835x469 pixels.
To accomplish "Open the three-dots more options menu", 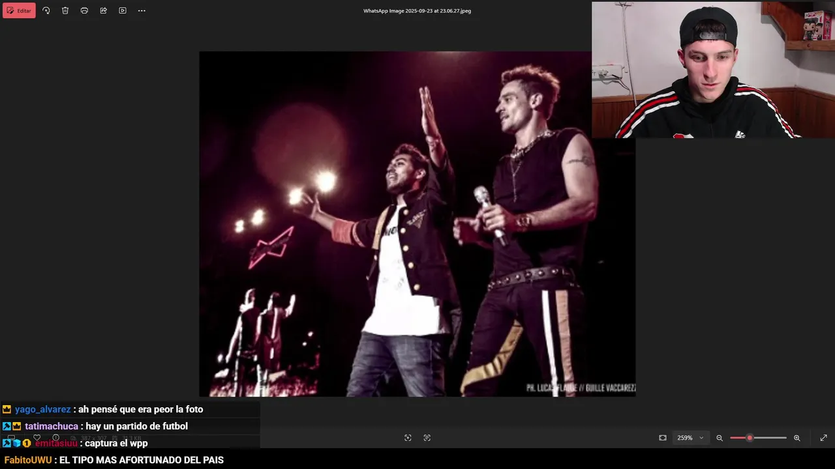I will (x=142, y=10).
